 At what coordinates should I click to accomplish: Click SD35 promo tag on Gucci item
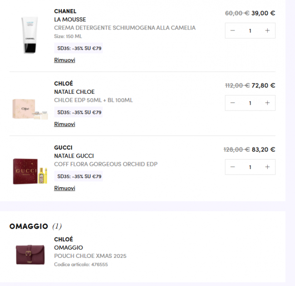click(79, 176)
